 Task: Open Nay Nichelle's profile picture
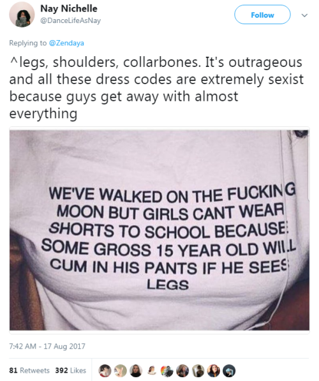click(x=22, y=15)
